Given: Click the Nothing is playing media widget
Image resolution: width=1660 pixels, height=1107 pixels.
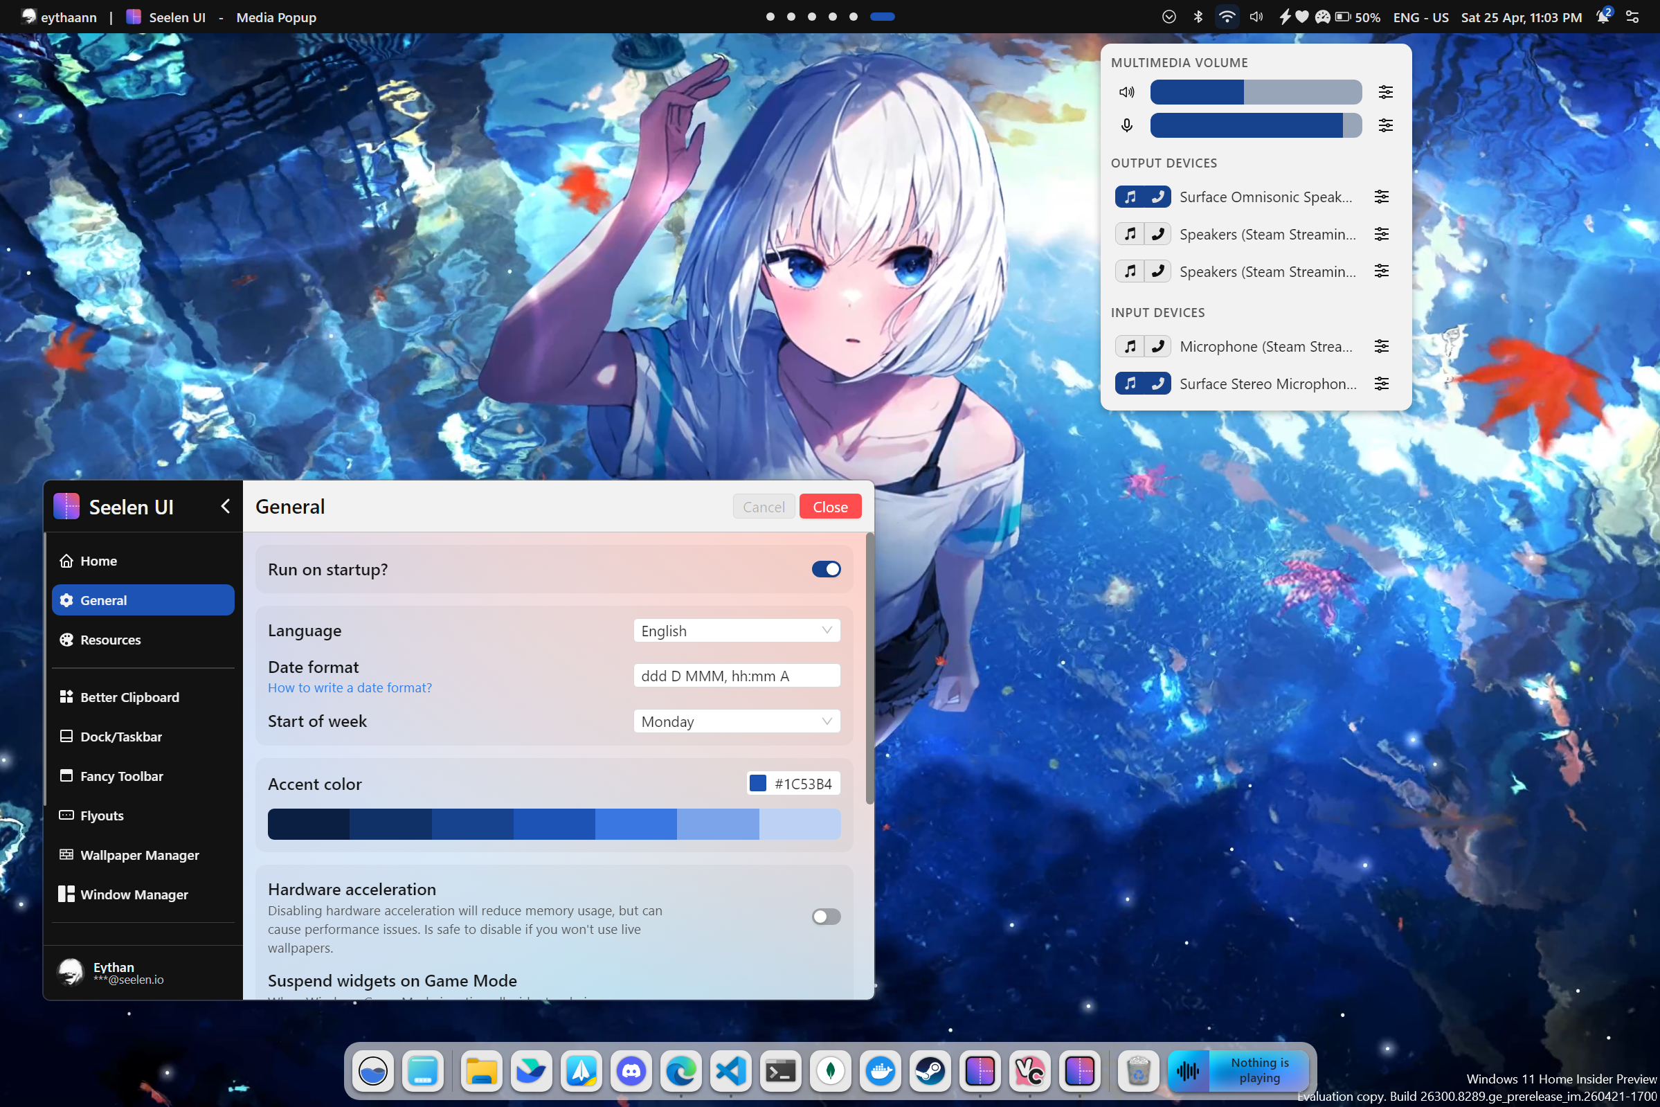Looking at the screenshot, I should click(x=1238, y=1071).
